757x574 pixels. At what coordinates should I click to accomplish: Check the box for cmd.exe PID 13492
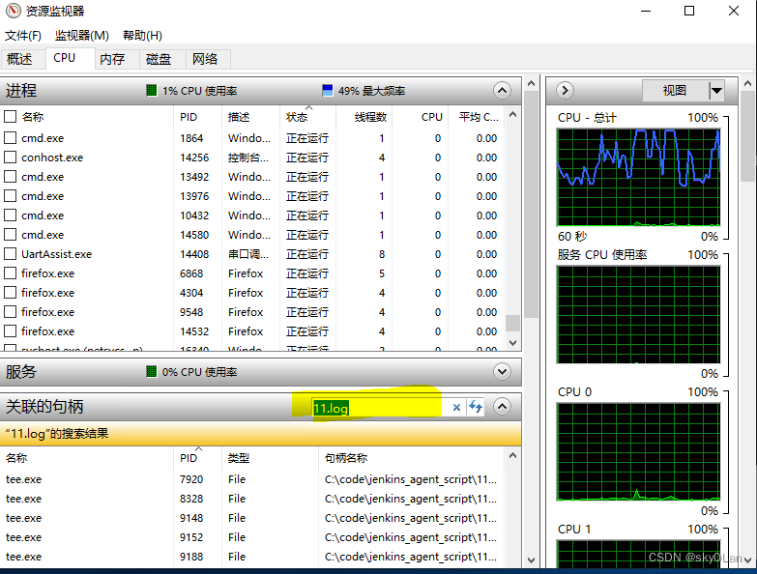point(10,177)
